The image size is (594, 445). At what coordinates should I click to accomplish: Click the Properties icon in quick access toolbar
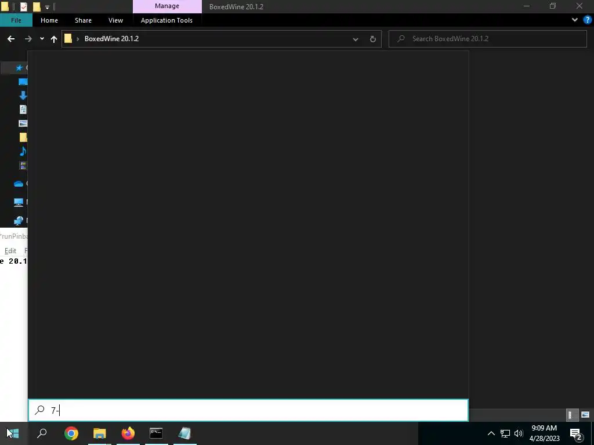(23, 6)
